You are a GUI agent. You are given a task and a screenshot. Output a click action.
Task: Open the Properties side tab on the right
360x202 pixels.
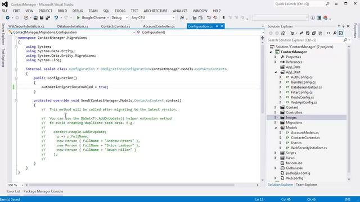tap(355, 31)
